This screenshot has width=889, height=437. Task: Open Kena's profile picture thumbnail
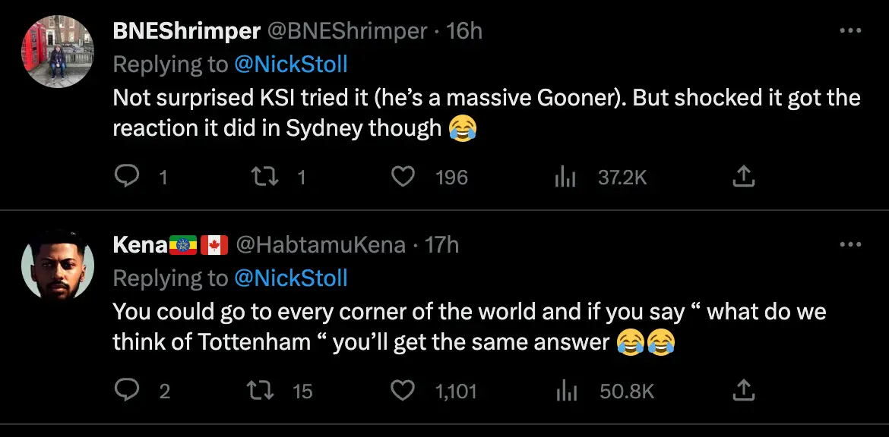57,265
